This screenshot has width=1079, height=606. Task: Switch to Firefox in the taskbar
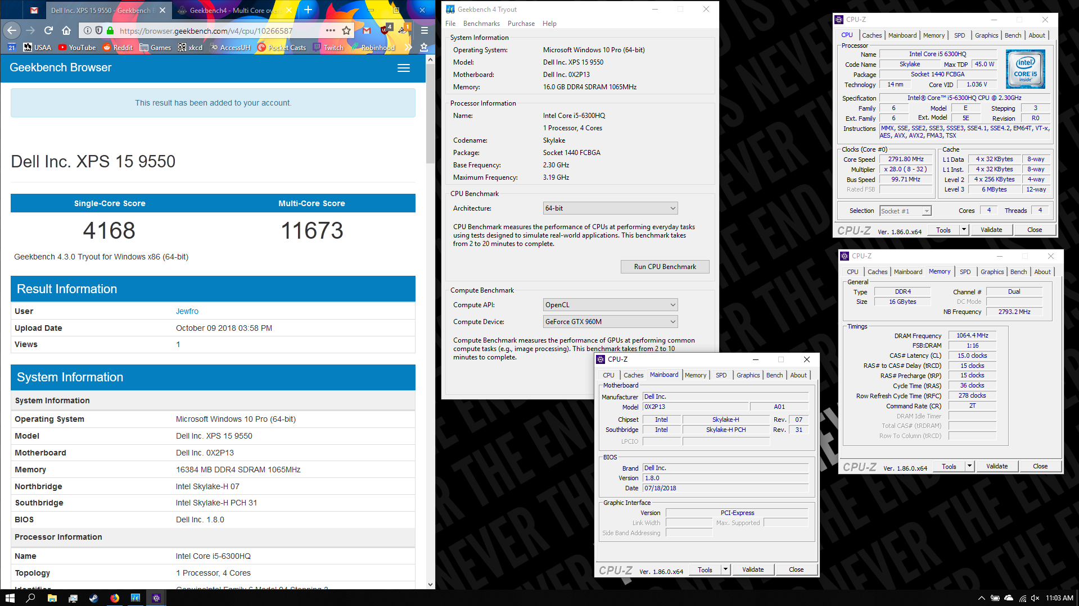coord(115,598)
